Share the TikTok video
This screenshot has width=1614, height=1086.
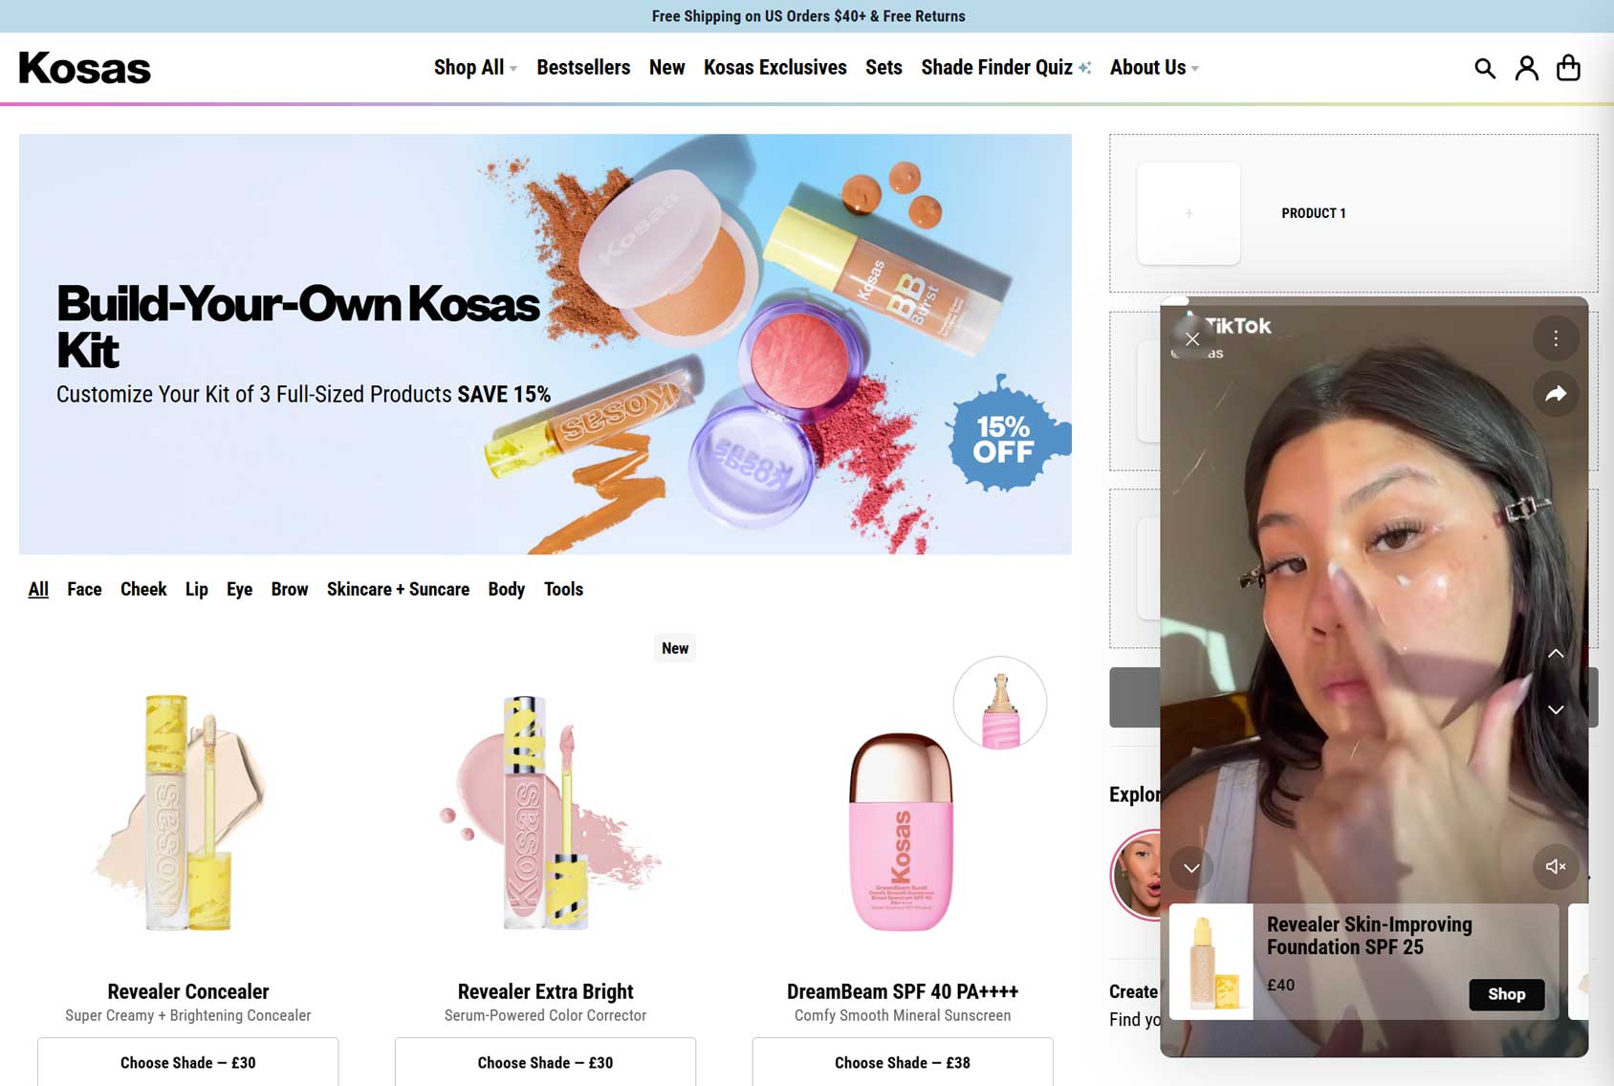click(x=1556, y=394)
